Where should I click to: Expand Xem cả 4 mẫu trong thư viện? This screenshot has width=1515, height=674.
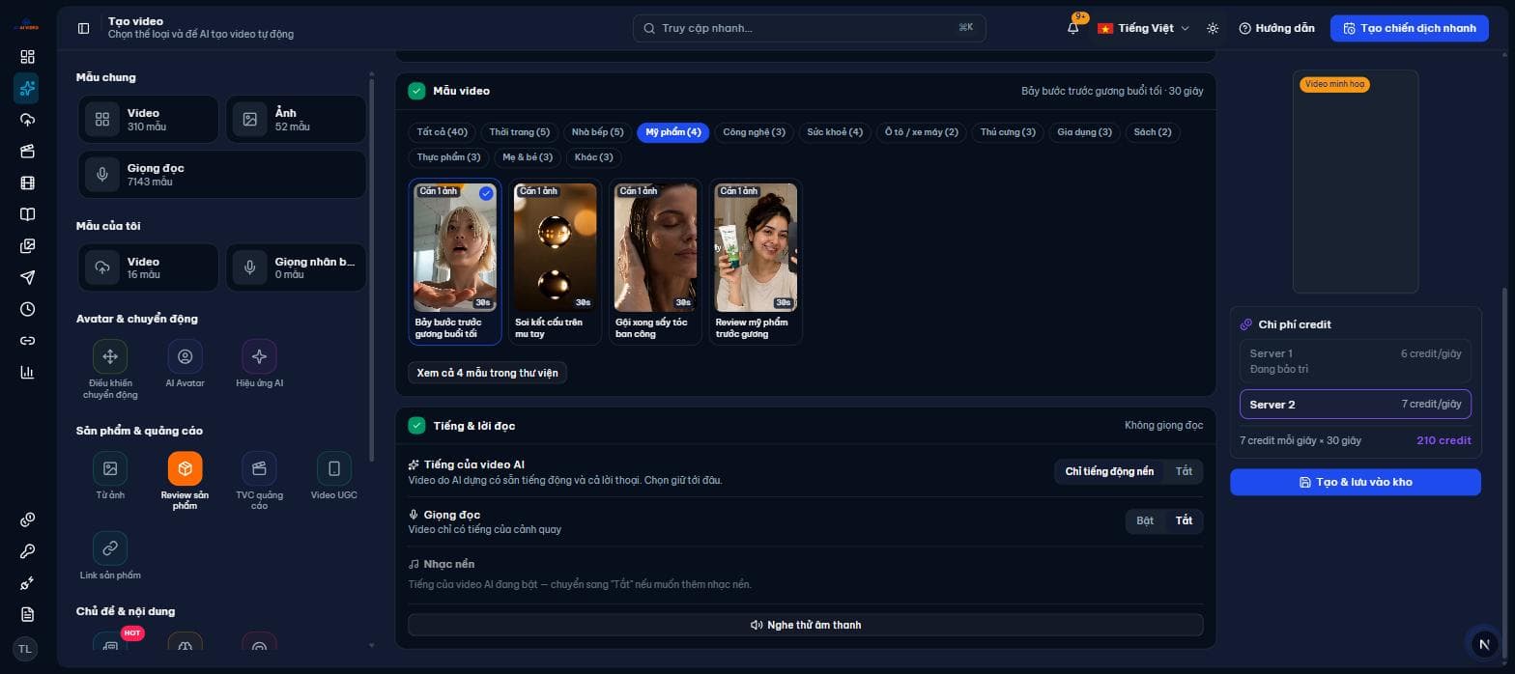click(487, 373)
